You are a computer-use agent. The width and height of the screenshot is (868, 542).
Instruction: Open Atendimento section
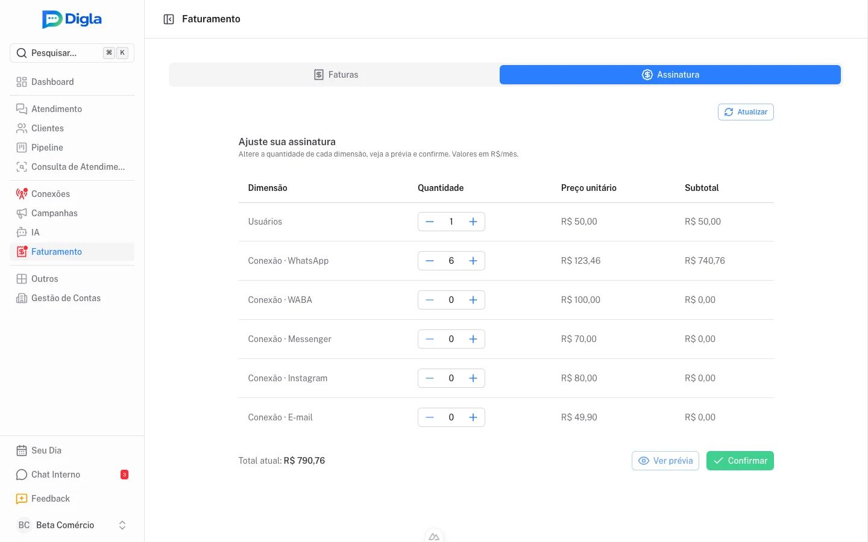point(72,109)
